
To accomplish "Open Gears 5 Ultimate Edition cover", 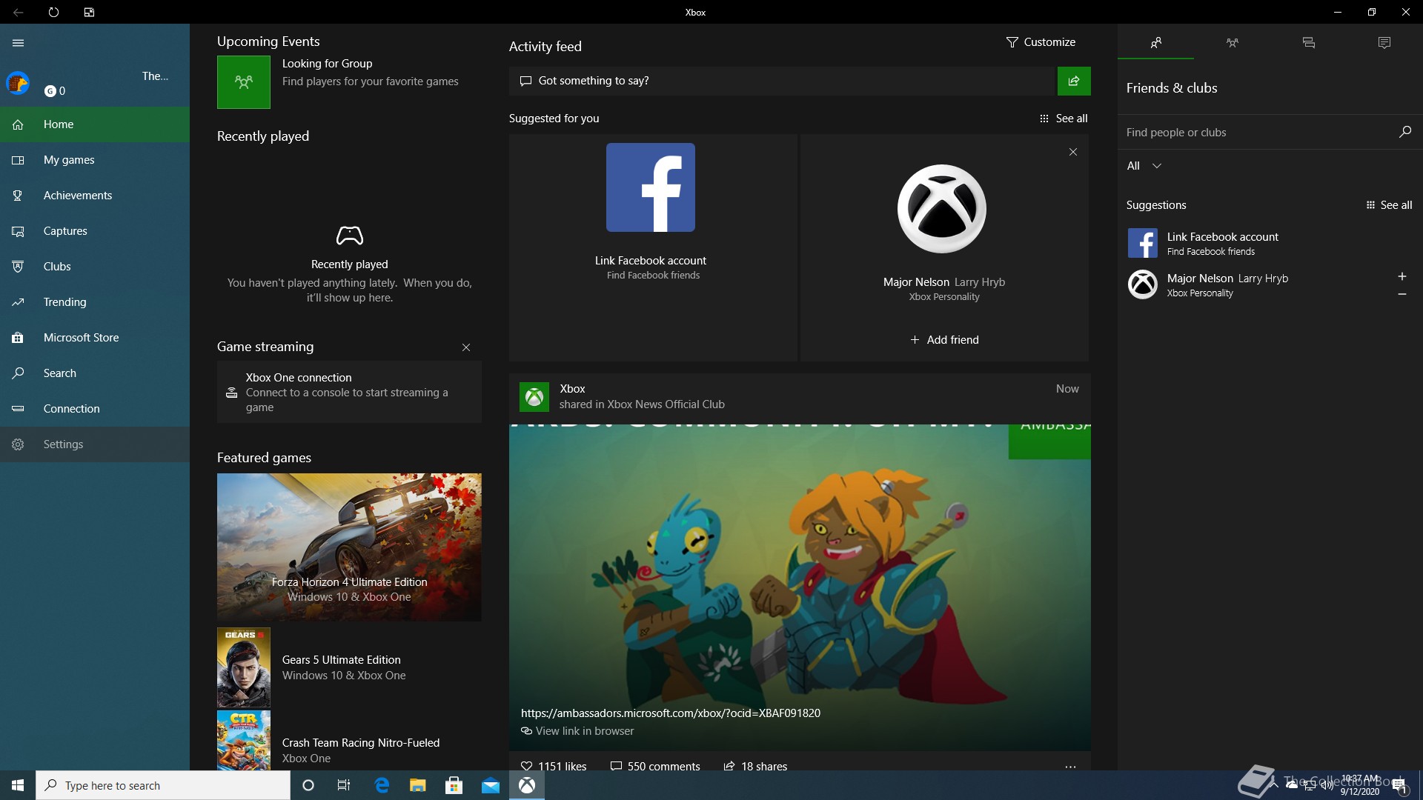I will point(244,667).
